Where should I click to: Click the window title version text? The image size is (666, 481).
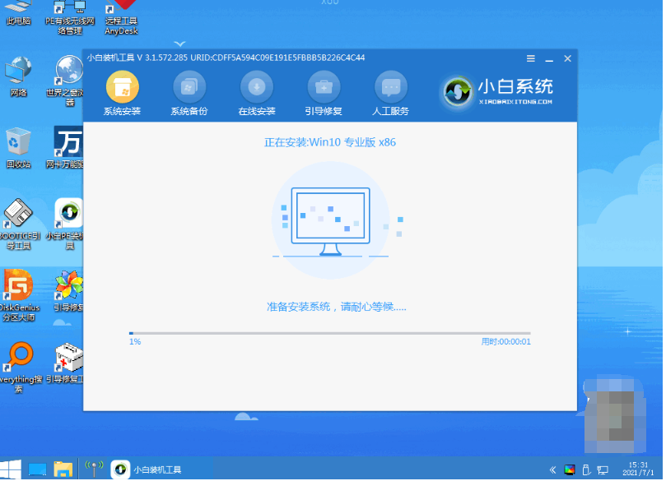click(x=226, y=58)
